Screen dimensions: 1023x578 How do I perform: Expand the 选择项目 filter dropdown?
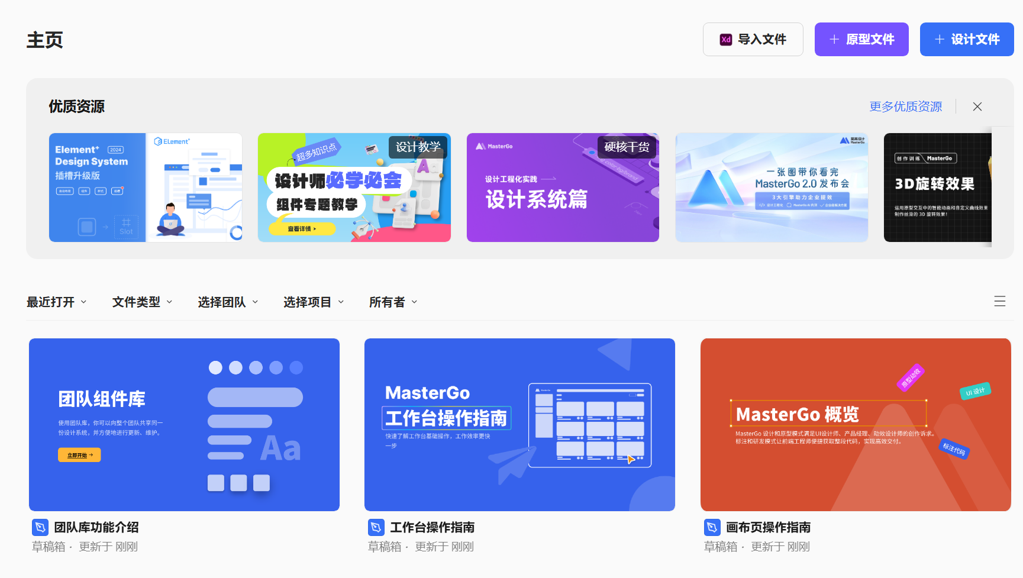314,302
